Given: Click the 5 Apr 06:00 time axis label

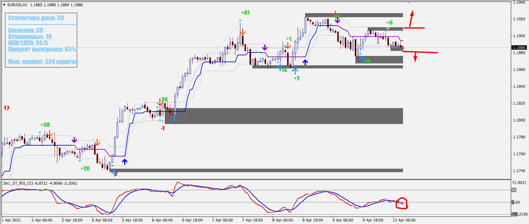Looking at the screenshot, I should pos(102,220).
